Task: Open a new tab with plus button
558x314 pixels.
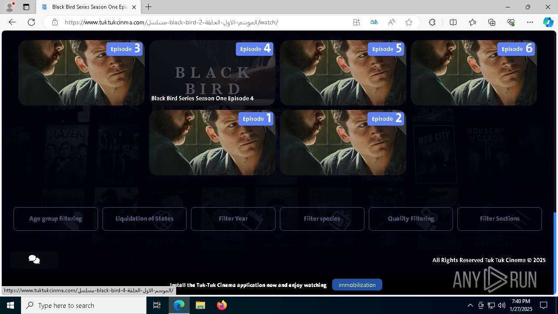Action: pos(149,7)
